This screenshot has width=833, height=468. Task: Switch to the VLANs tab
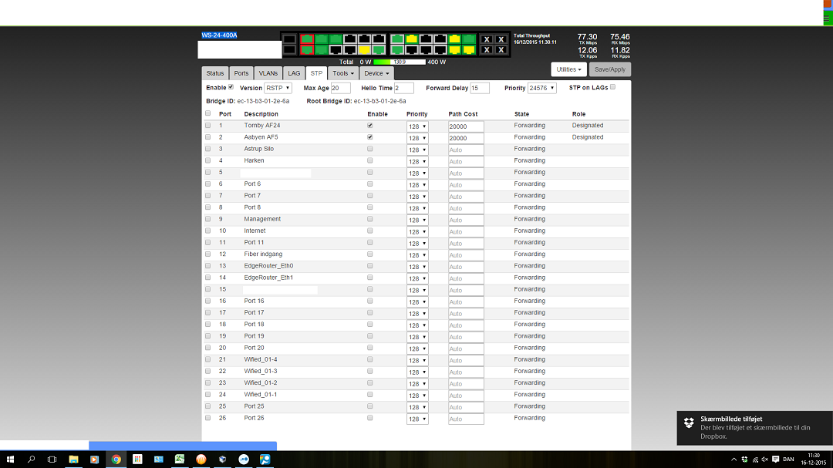point(268,73)
